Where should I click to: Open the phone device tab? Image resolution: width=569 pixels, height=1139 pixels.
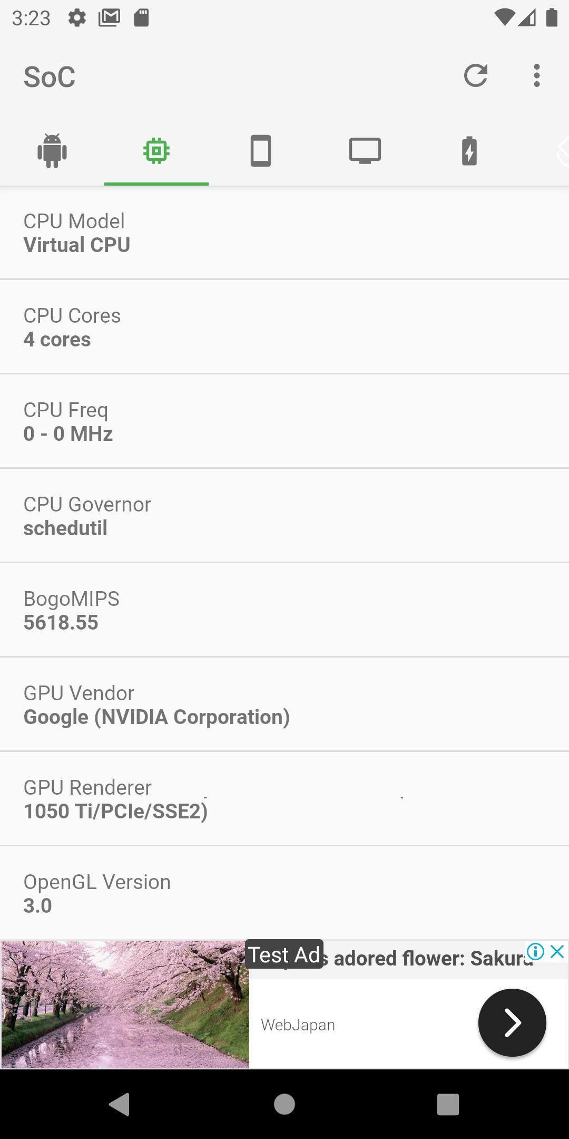[x=261, y=151]
